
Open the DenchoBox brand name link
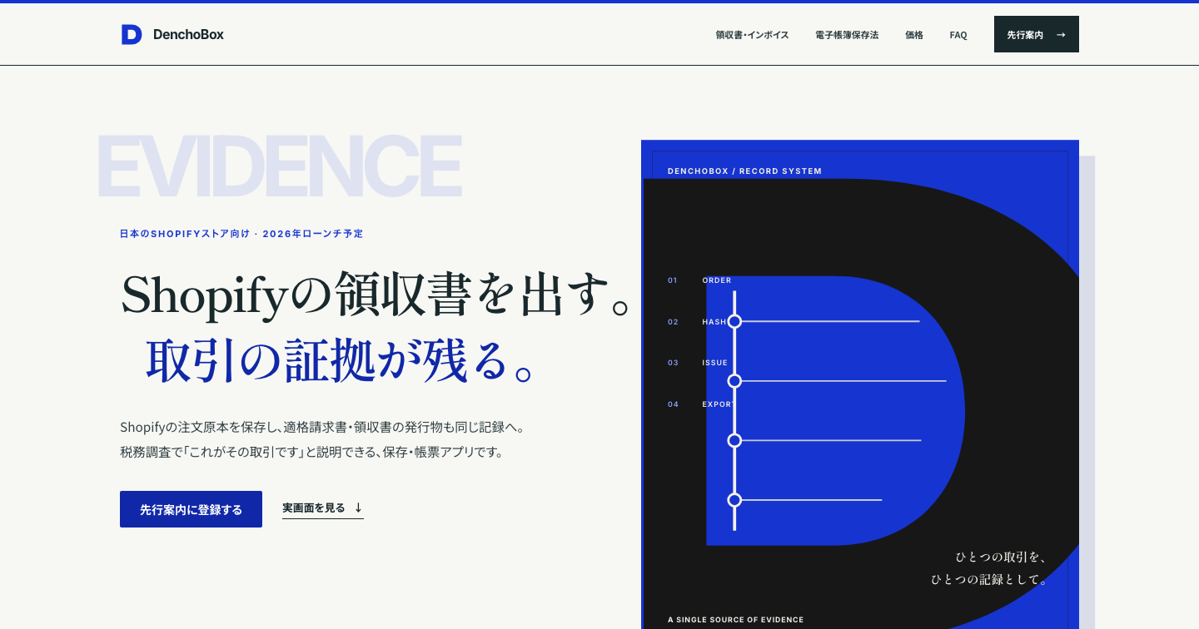[188, 34]
